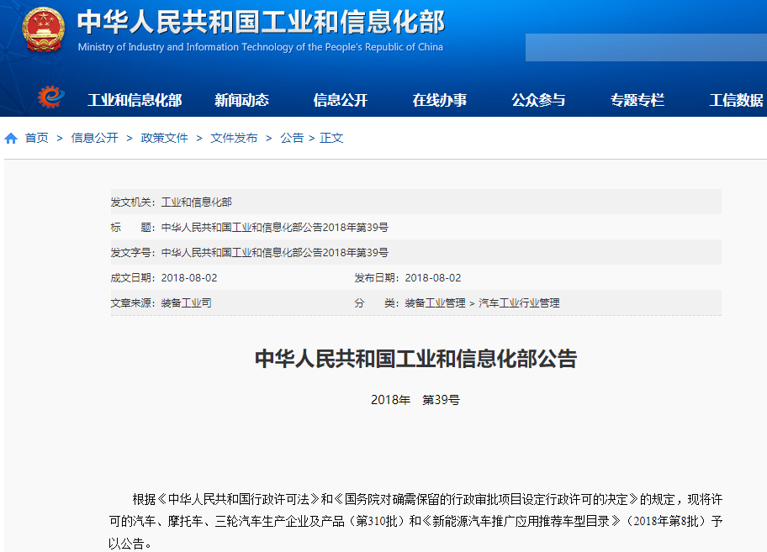Click the MIIT spiral logo left of navigation bar
This screenshot has width=767, height=552.
pyautogui.click(x=50, y=96)
